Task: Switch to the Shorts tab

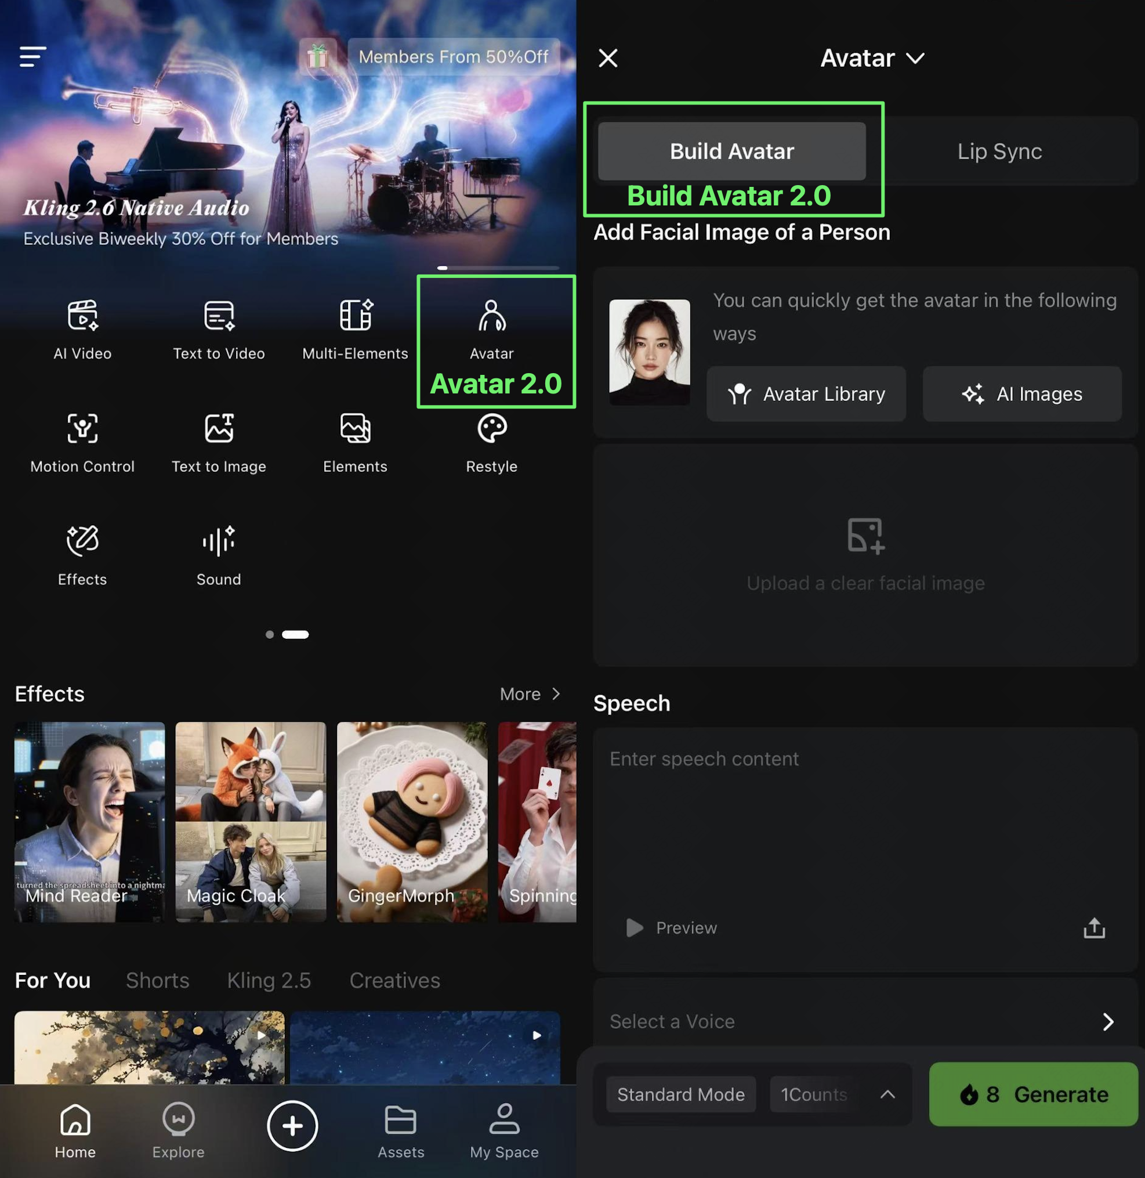Action: tap(158, 981)
